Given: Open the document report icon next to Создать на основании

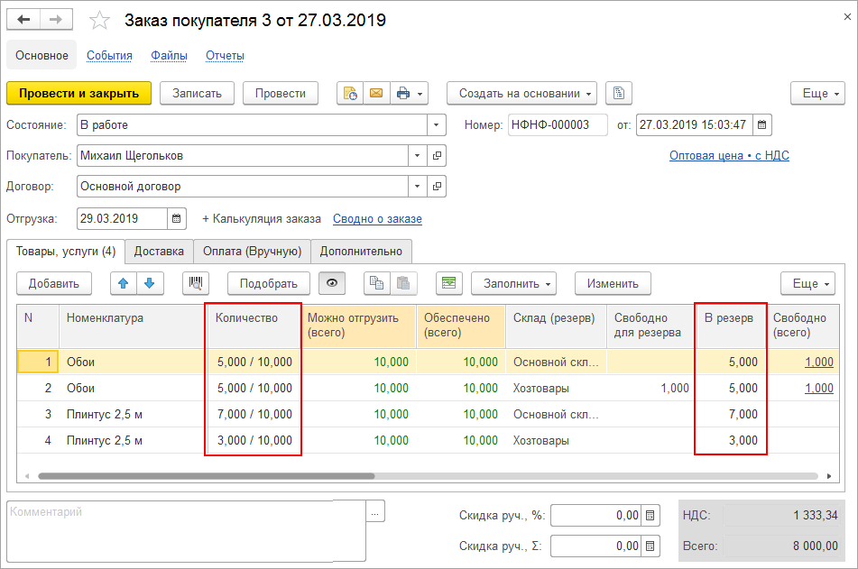Looking at the screenshot, I should 619,94.
